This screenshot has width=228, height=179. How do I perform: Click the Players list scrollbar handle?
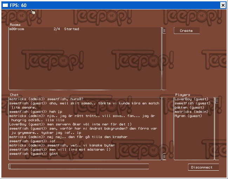pos(217,101)
